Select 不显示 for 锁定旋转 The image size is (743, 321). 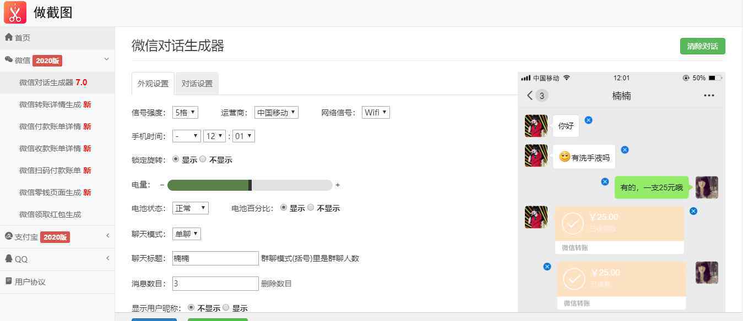[203, 159]
